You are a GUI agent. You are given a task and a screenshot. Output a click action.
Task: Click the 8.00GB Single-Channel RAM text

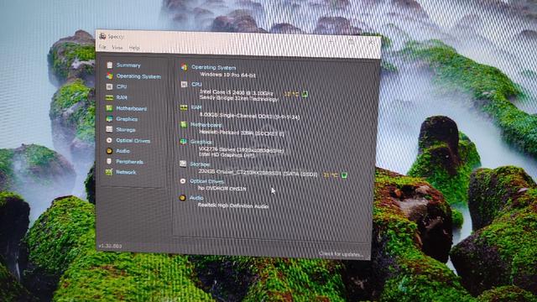249,117
